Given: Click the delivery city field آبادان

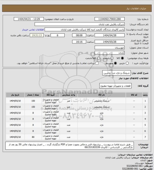Looking at the screenshot, I should pos(110,53).
